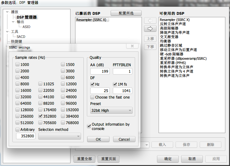Screen dimensions: 230x166
Task: Open the Preset 32bit High dropdown
Action: point(111,110)
